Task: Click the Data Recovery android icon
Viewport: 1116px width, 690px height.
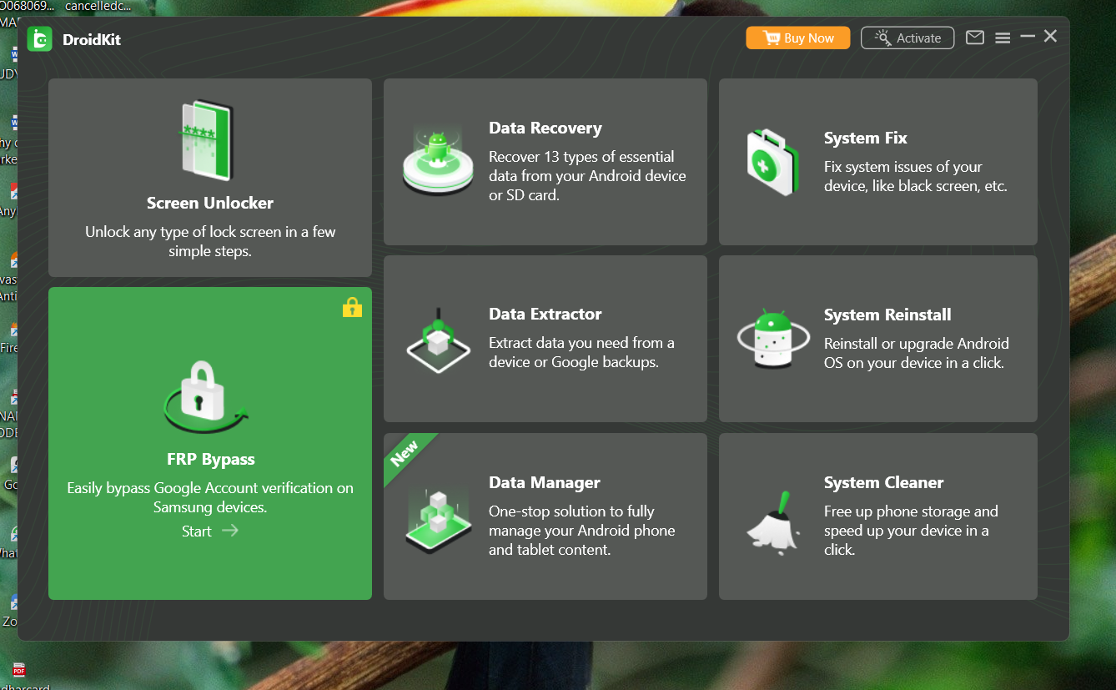Action: click(438, 161)
